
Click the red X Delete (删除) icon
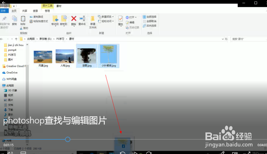pyautogui.click(x=74, y=18)
